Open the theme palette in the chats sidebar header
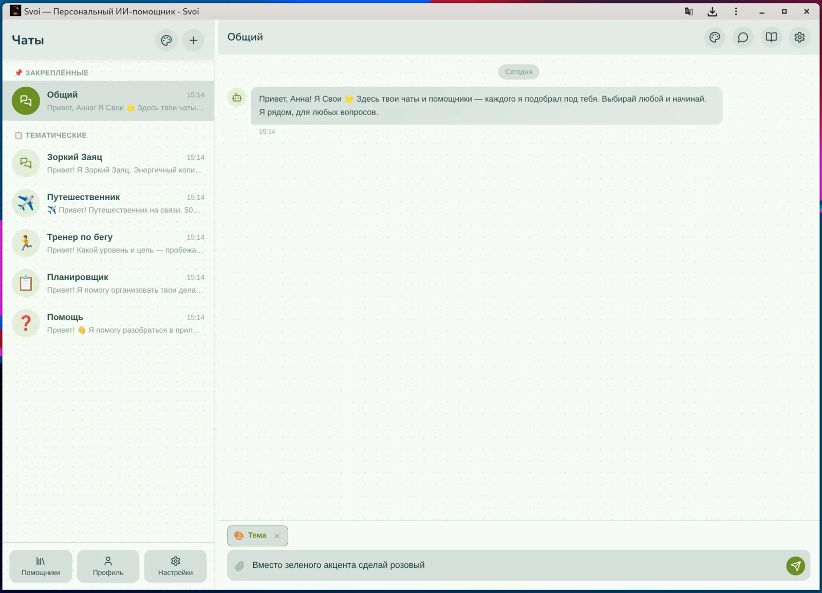Image resolution: width=822 pixels, height=593 pixels. (166, 40)
